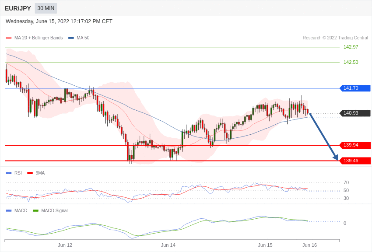Click the 139.46 support price tag

tap(355, 161)
